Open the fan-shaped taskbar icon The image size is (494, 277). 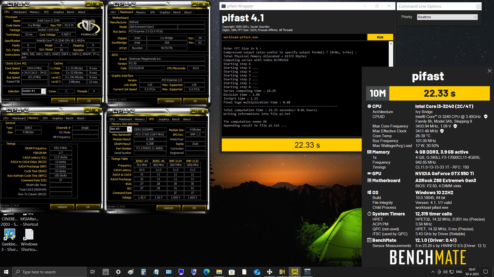[269, 272]
